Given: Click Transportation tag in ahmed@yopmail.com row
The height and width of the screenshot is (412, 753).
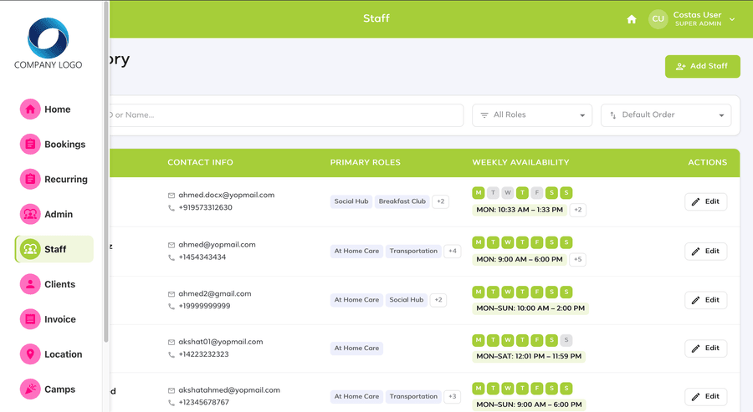Looking at the screenshot, I should pos(413,251).
